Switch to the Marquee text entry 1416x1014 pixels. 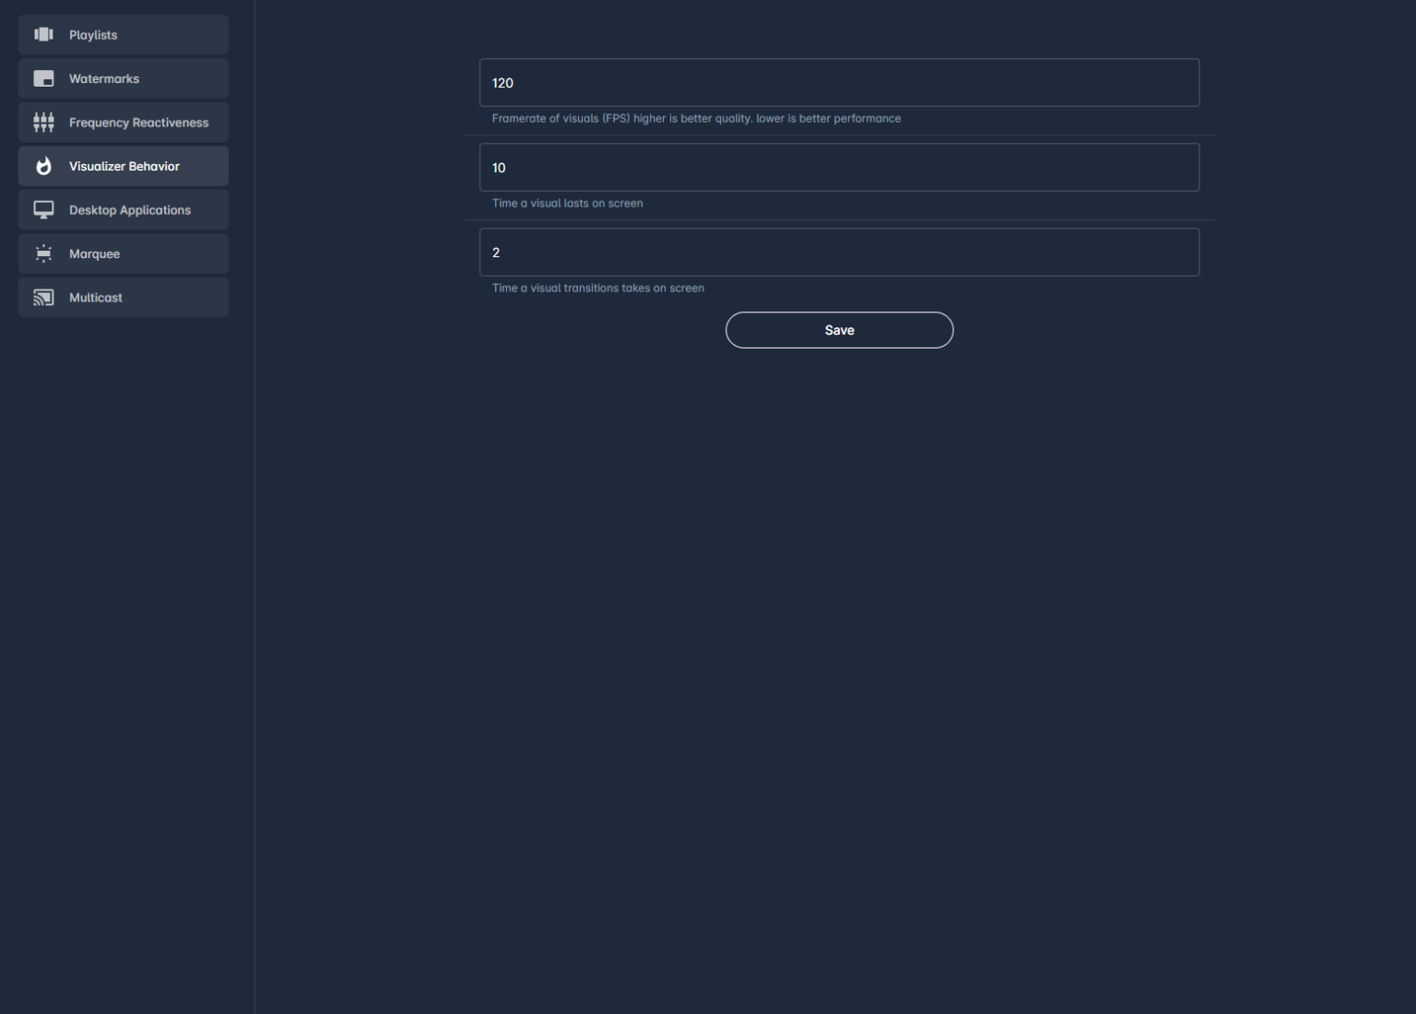coord(94,254)
